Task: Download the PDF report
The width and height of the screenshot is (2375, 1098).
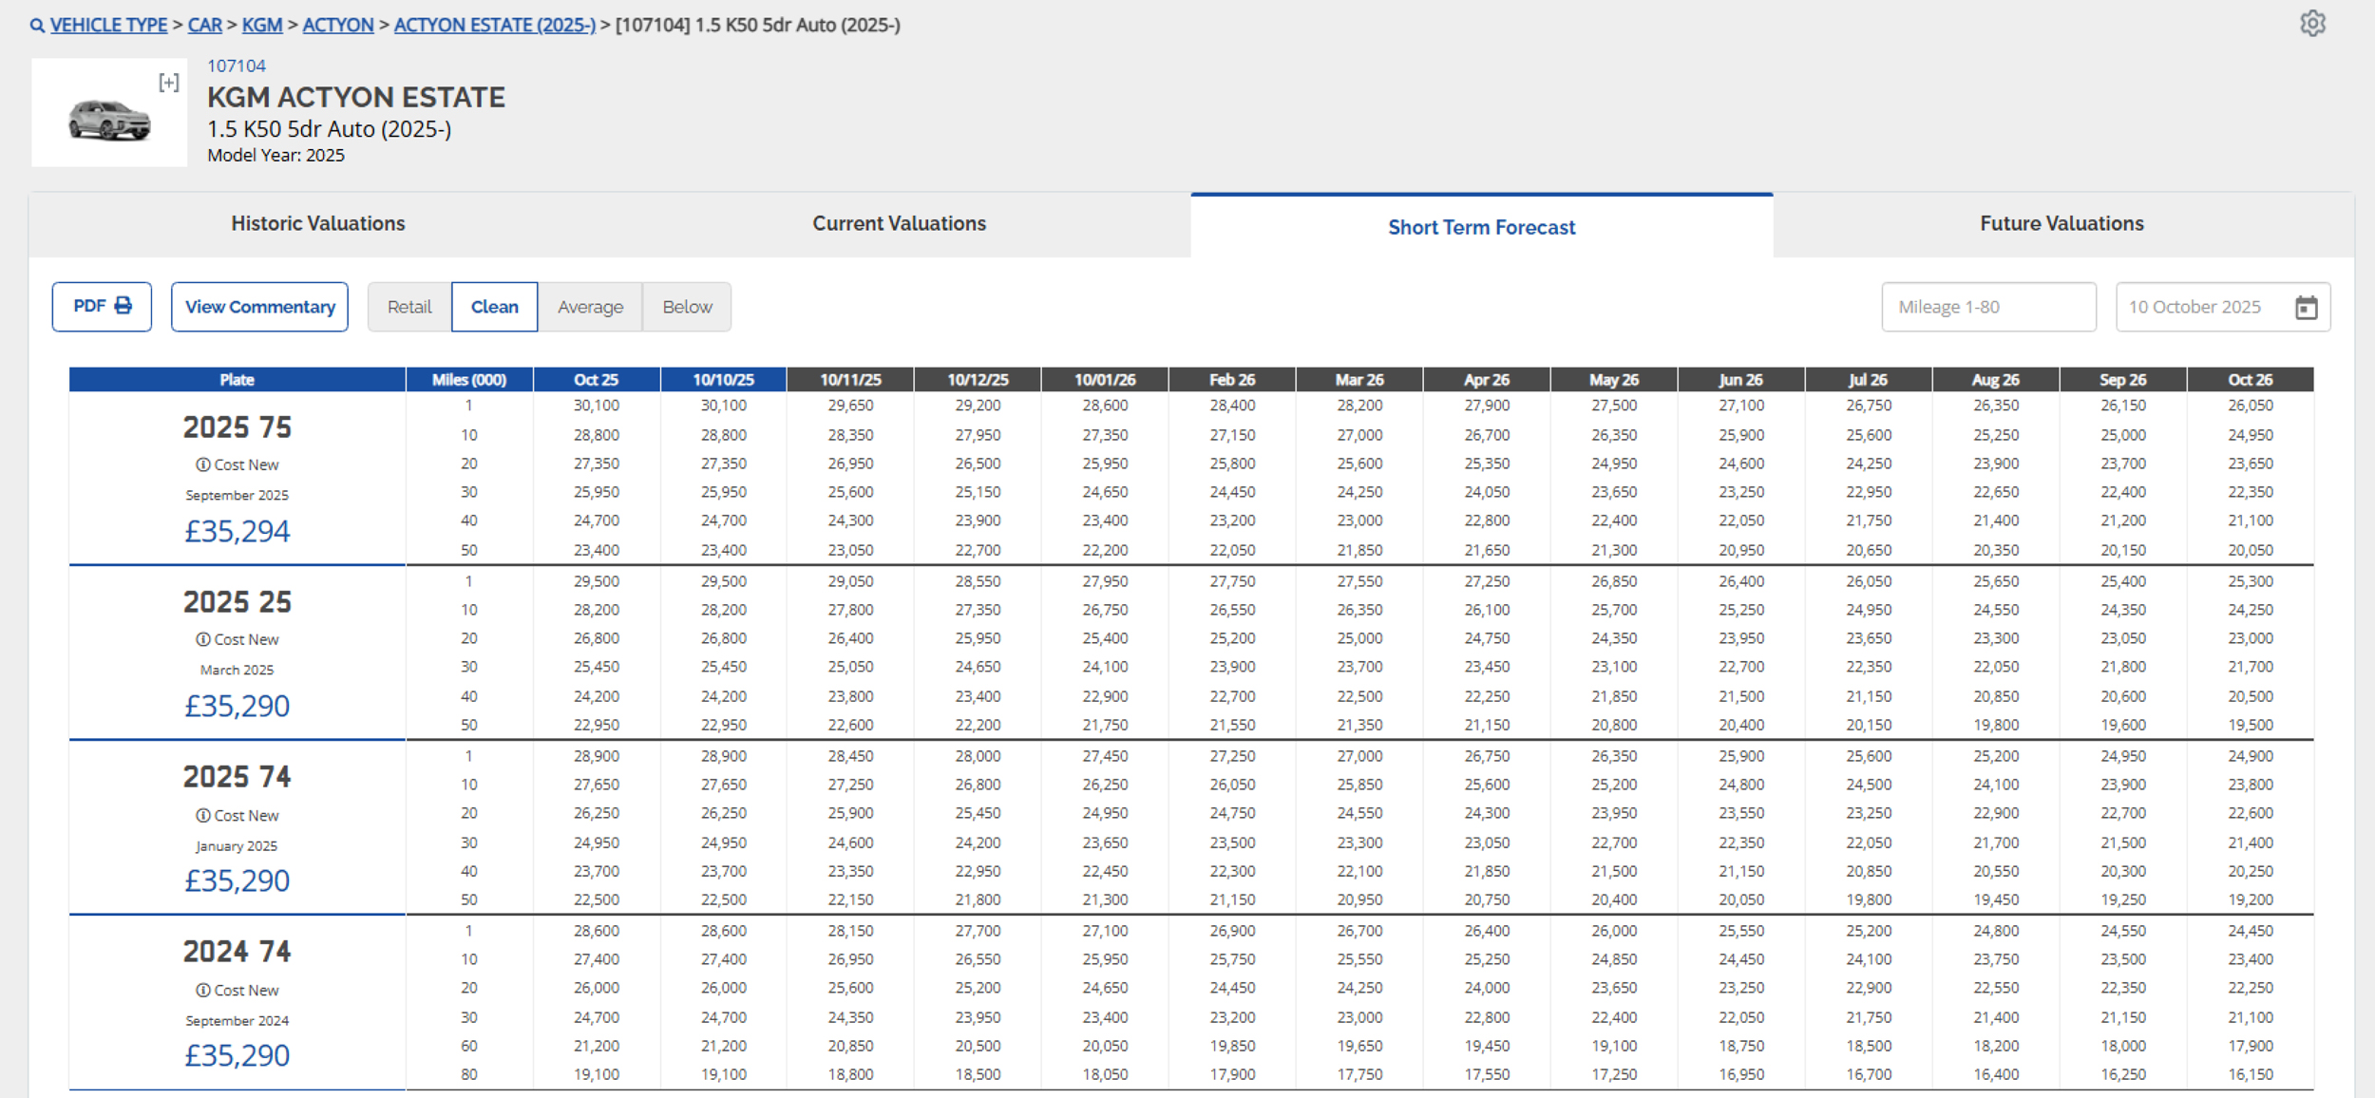Action: 102,306
